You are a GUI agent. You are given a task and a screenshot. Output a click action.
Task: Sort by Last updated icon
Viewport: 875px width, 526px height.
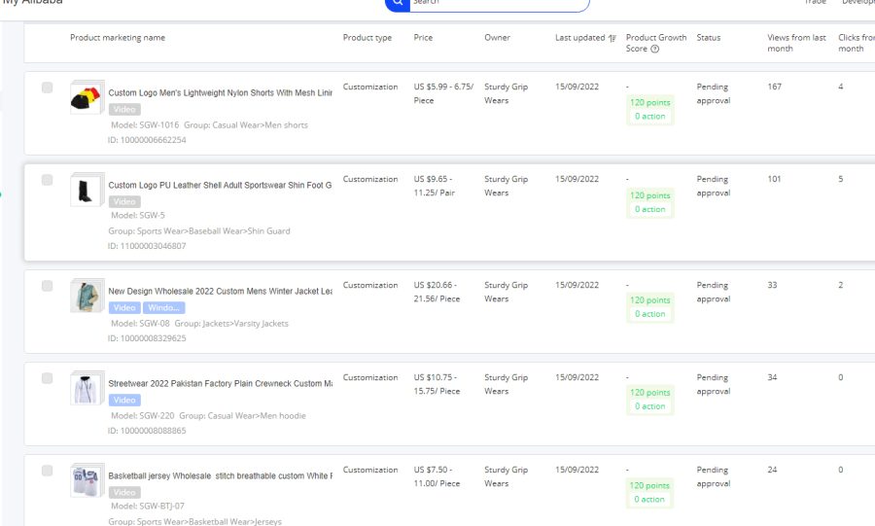[x=612, y=38]
